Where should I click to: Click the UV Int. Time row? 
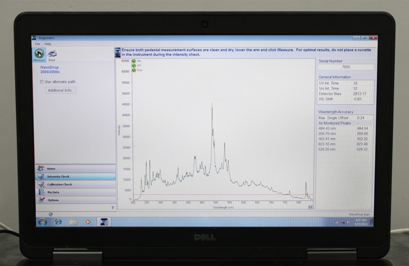tap(345, 83)
